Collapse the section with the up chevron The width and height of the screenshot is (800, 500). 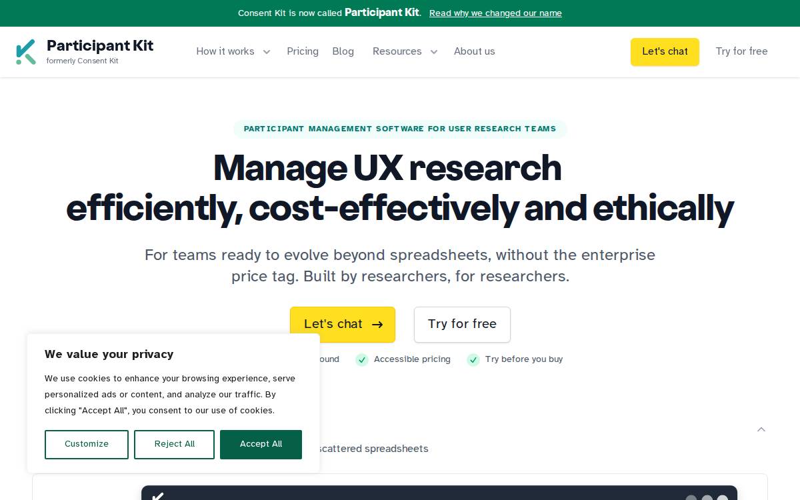point(761,429)
